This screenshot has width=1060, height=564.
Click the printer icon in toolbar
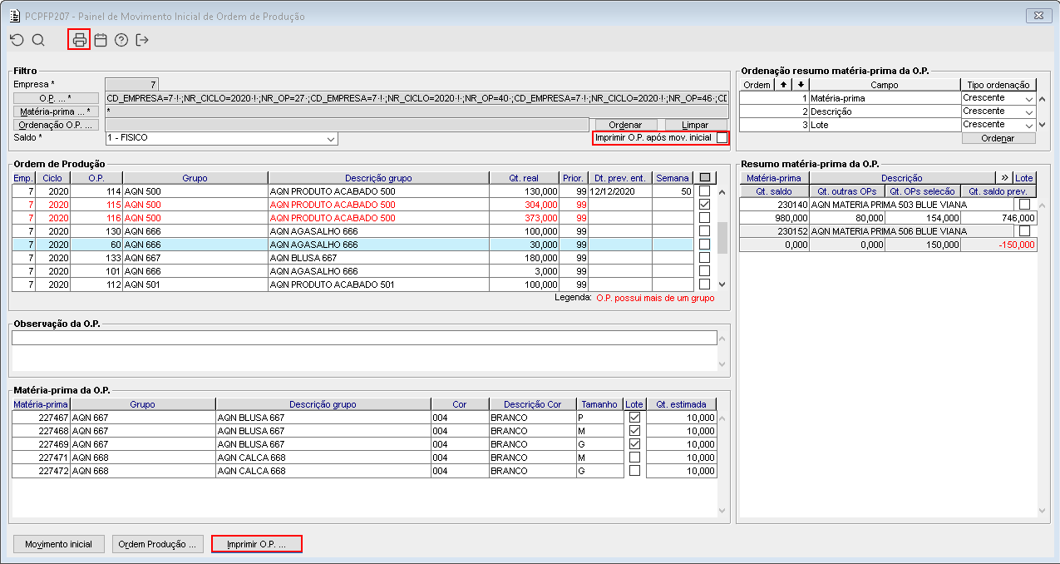coord(79,40)
